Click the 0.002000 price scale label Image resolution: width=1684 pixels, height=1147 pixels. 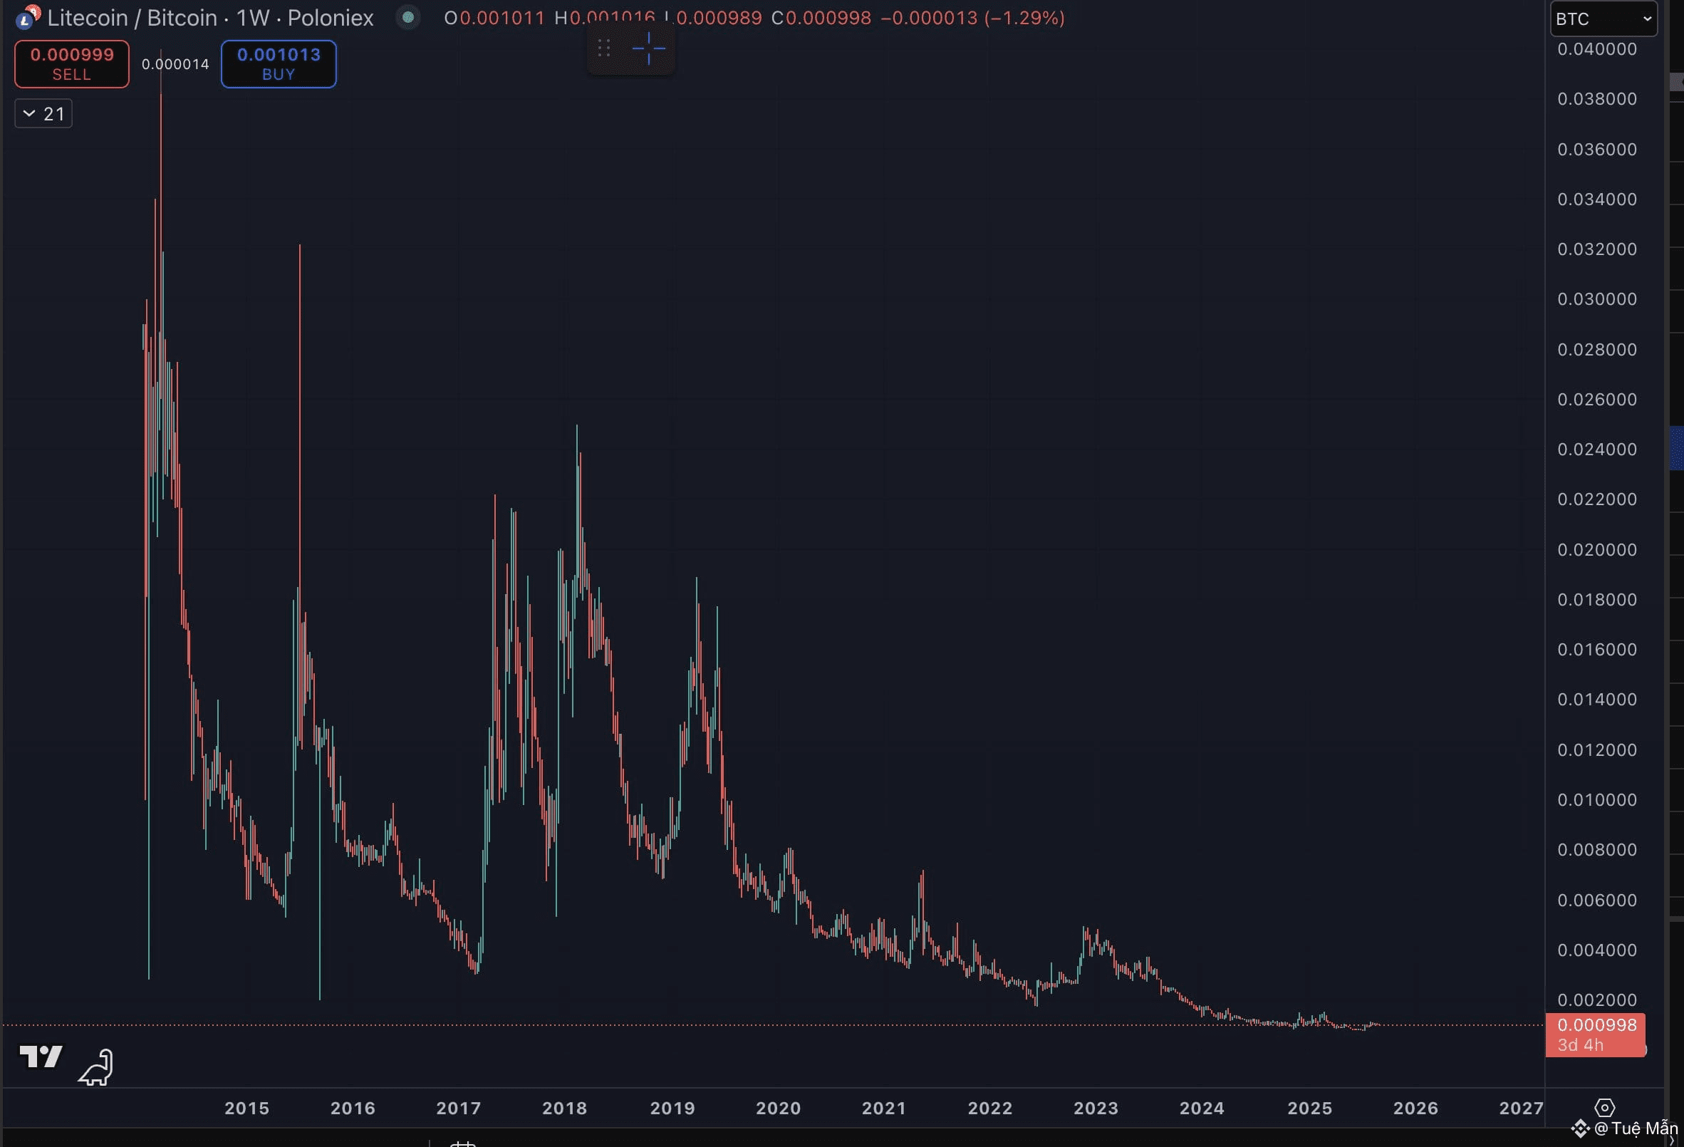[x=1597, y=1001]
